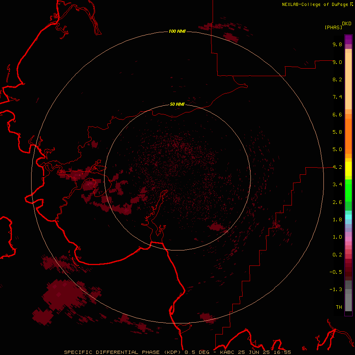Click the 25 JUN 25 date text
The width and height of the screenshot is (355, 355).
click(x=253, y=352)
